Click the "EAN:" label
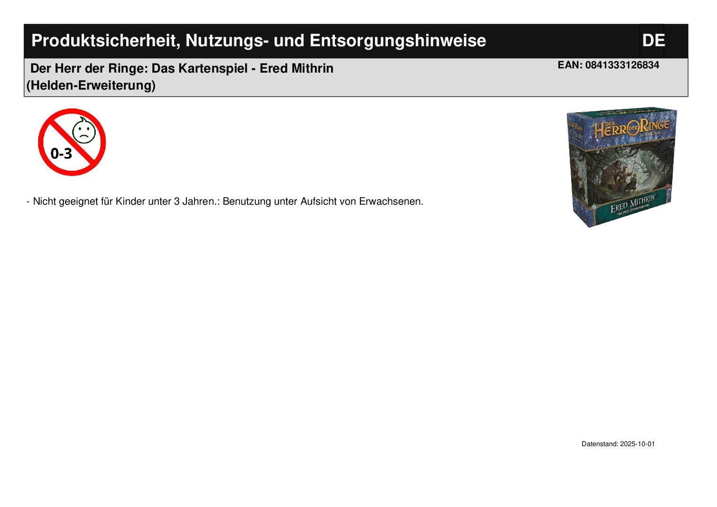The height and width of the screenshot is (507, 717). [570, 66]
